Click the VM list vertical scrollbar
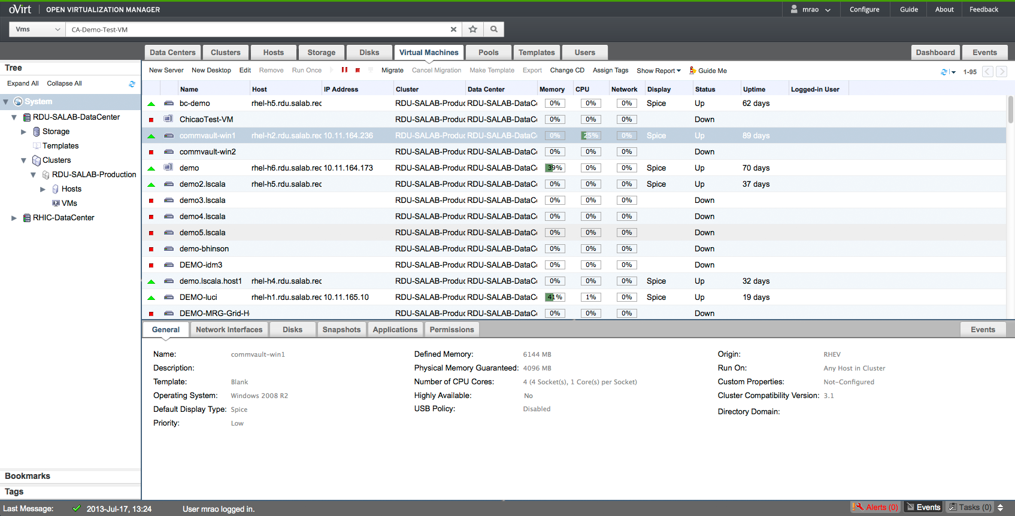Screen dimensions: 1015x516 tap(1010, 109)
